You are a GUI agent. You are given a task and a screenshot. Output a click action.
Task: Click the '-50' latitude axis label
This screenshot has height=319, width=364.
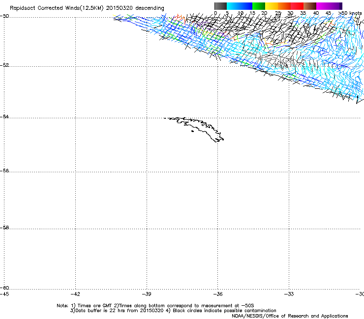pos(4,16)
